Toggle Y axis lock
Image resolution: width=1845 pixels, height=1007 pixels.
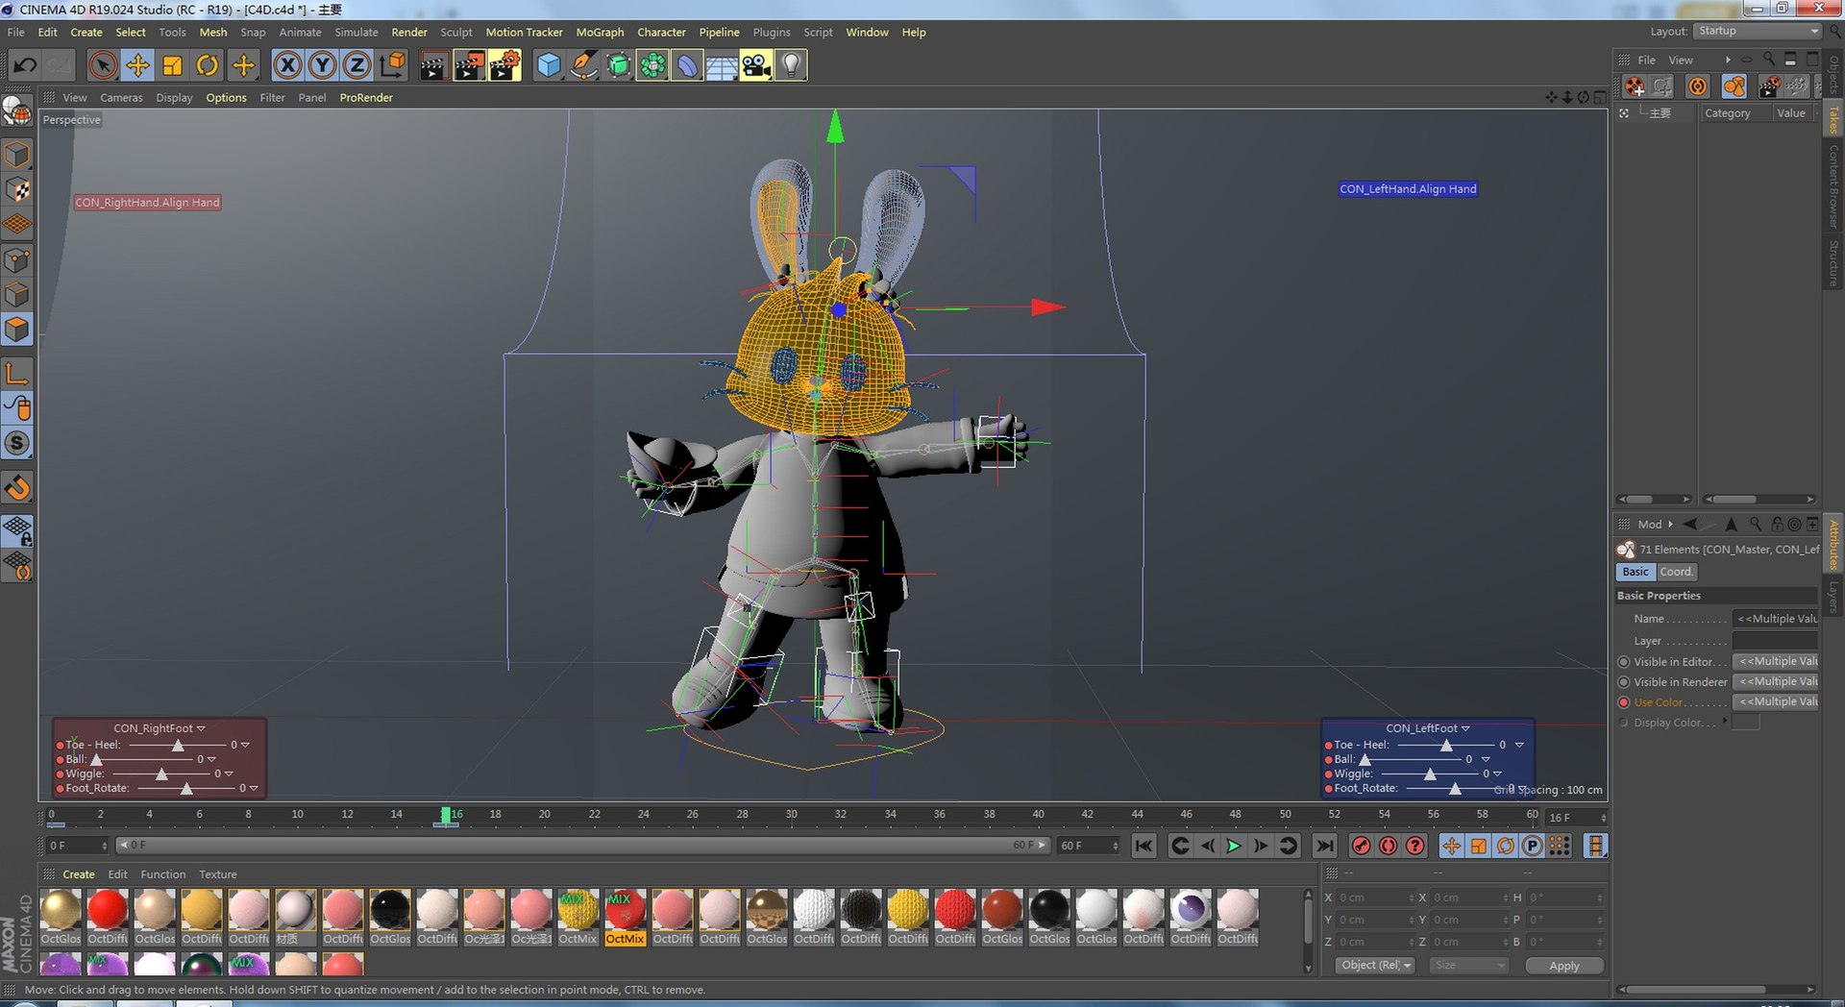322,65
